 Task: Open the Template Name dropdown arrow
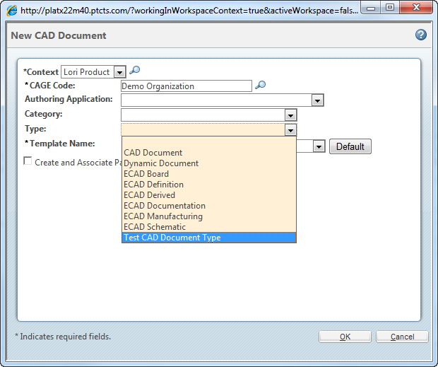tap(319, 146)
